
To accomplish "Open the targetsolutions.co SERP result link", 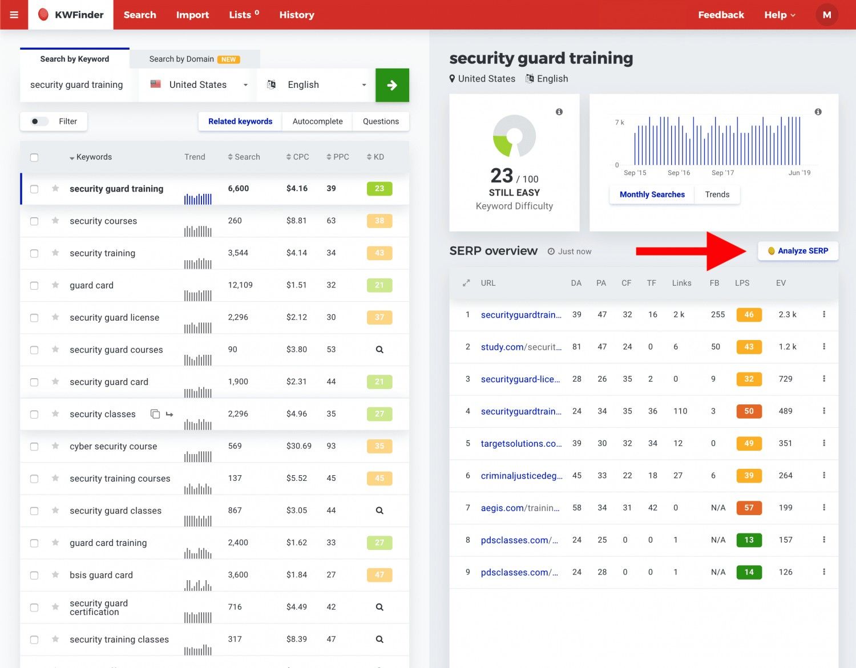I will tap(521, 443).
